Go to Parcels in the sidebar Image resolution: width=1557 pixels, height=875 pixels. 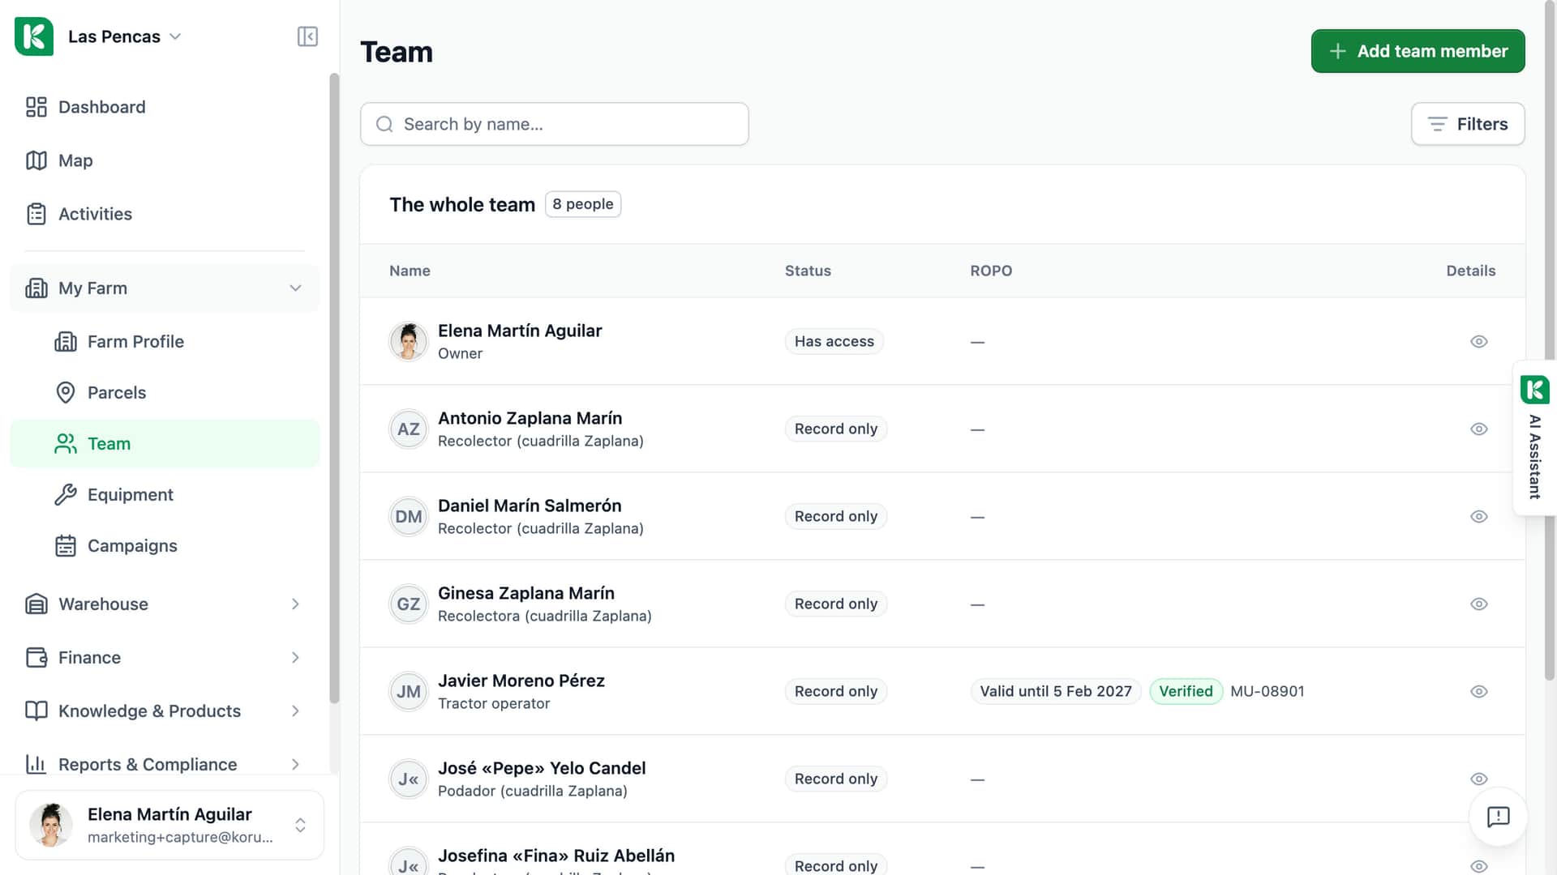pos(165,393)
